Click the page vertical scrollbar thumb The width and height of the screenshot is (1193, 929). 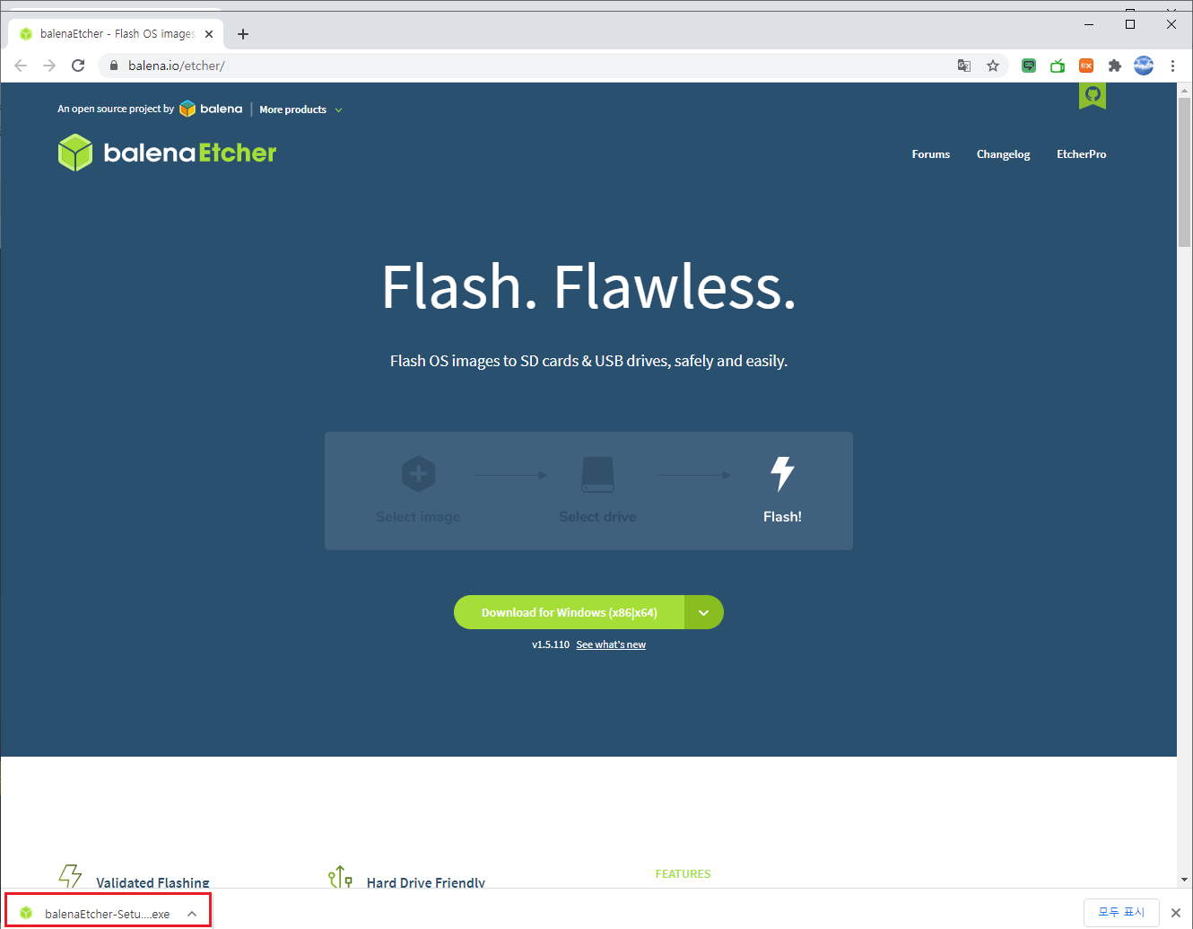[x=1184, y=171]
